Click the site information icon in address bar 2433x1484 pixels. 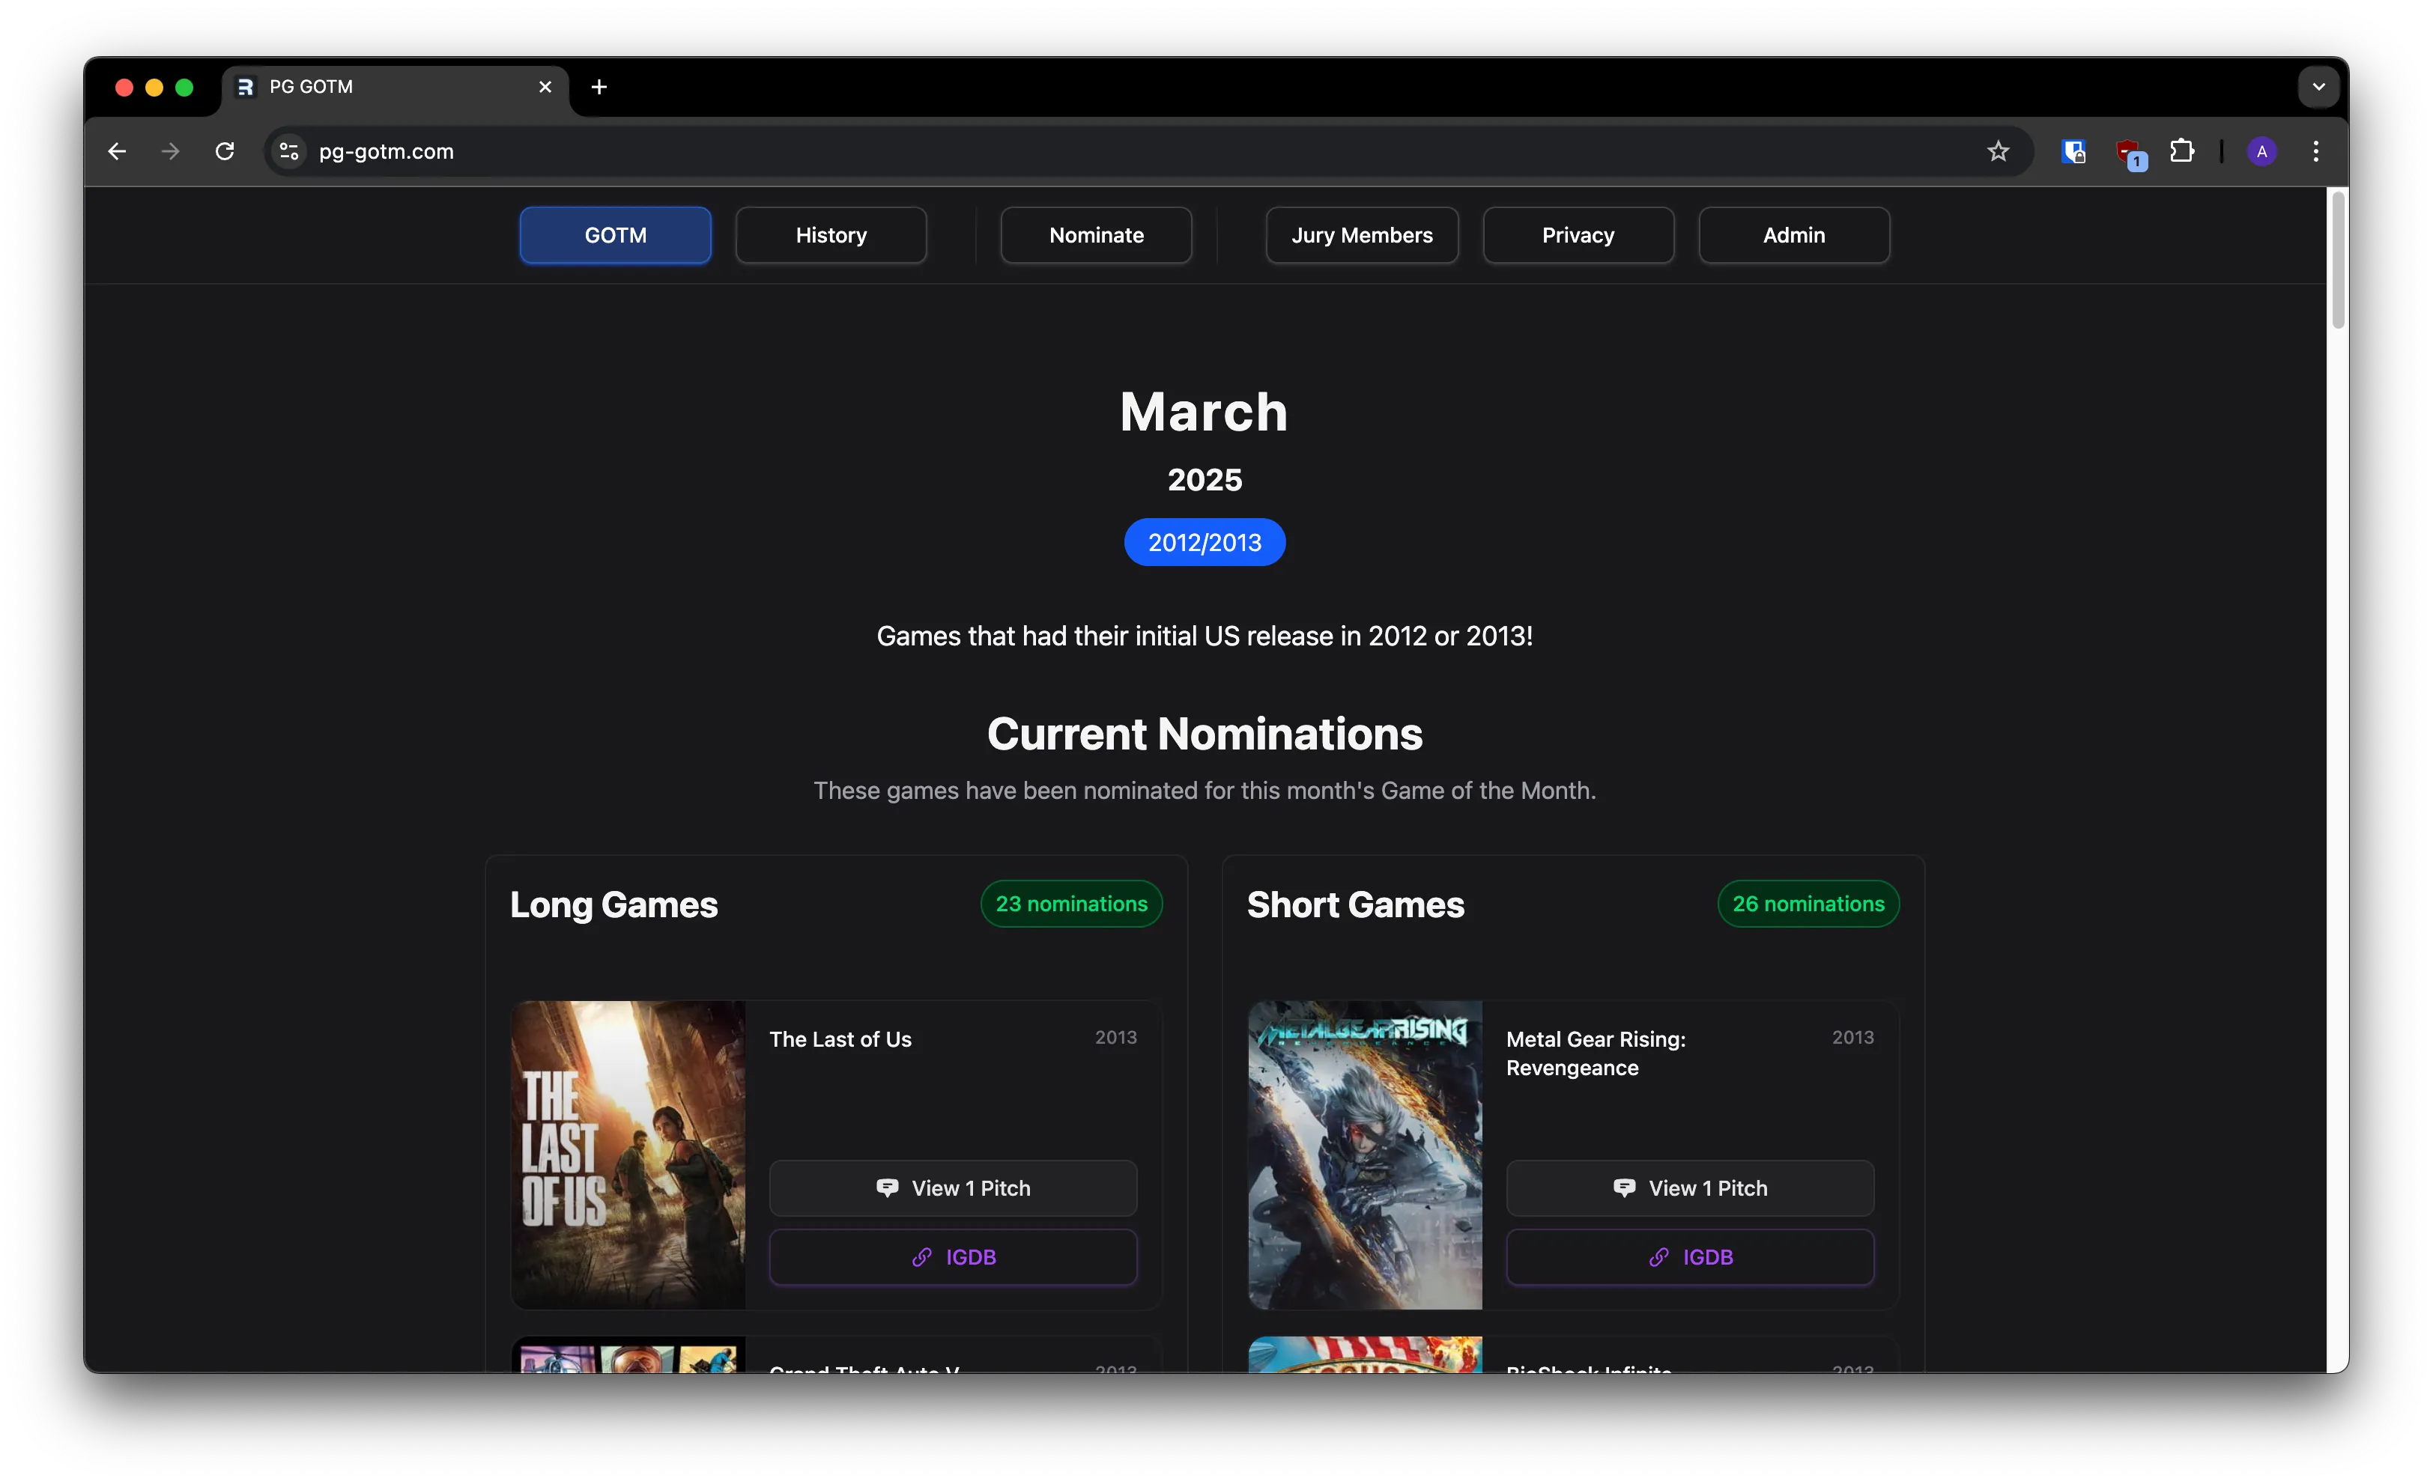(x=288, y=151)
